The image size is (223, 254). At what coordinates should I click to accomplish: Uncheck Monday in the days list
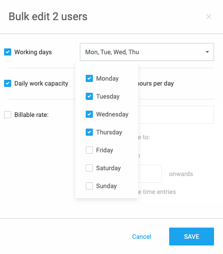[x=89, y=78]
